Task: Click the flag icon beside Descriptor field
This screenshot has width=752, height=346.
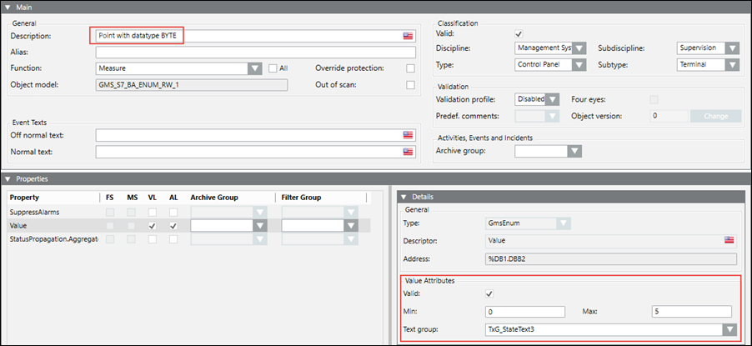Action: 729,240
